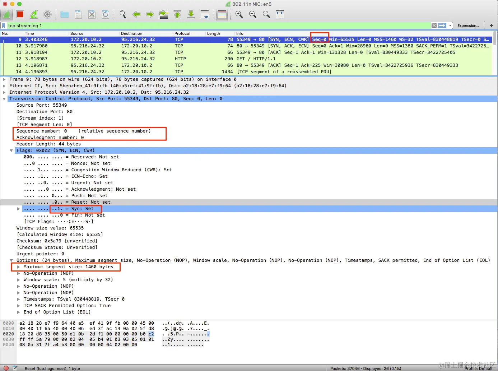Click the Expression… button
The image size is (498, 371).
coord(468,25)
